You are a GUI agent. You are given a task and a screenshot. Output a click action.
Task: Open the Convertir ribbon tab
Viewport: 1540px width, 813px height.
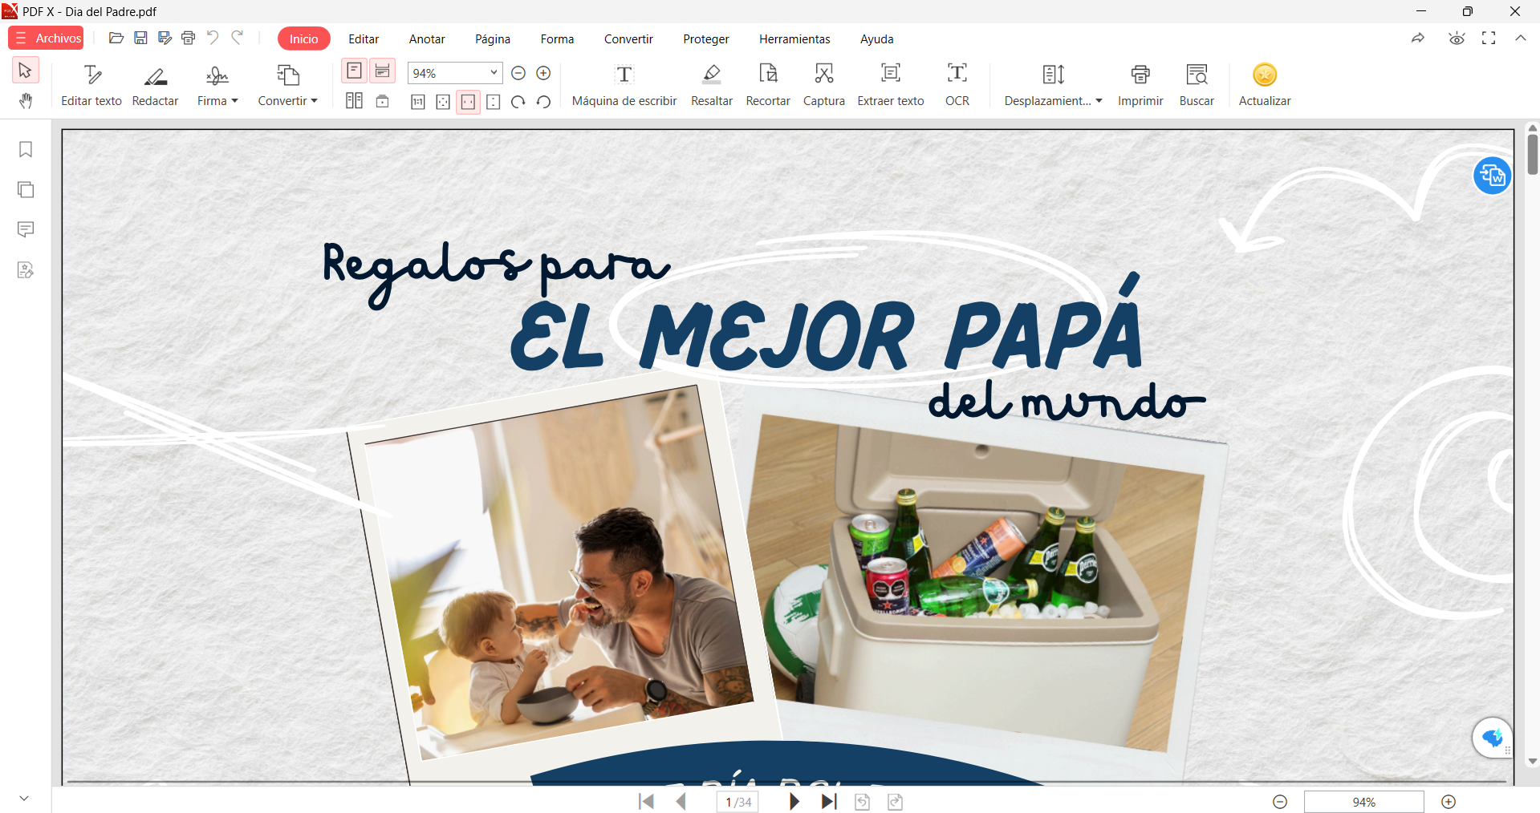click(x=628, y=38)
